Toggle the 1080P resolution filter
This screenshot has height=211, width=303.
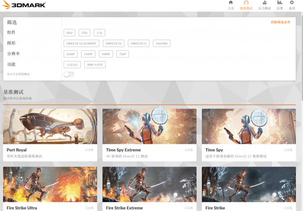point(106,54)
